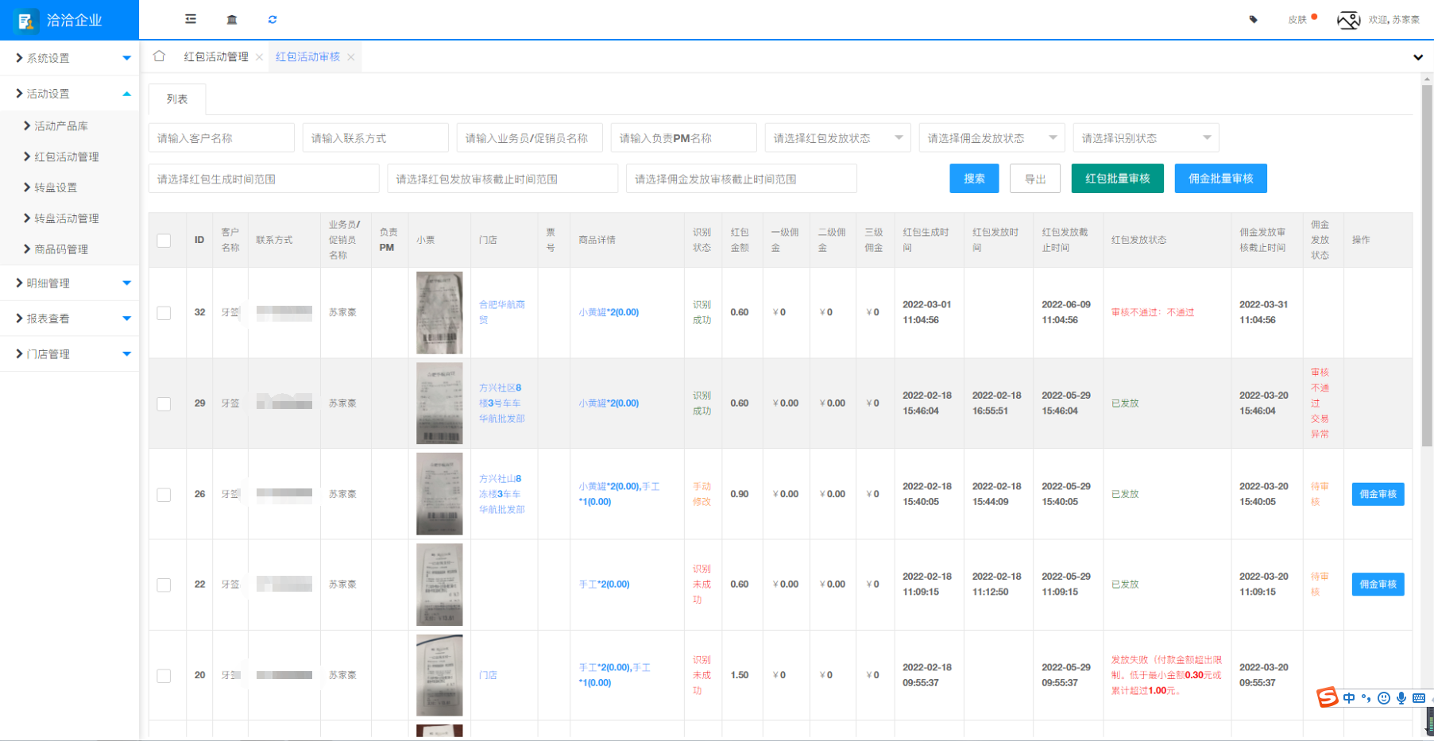Click the blue 搜索 button
Viewport: 1434px width, 741px height.
click(x=974, y=179)
